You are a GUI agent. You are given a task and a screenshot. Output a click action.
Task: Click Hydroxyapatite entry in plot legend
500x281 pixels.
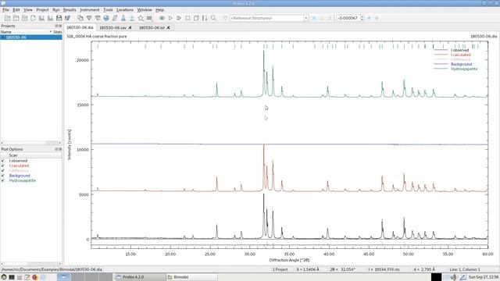tap(464, 69)
